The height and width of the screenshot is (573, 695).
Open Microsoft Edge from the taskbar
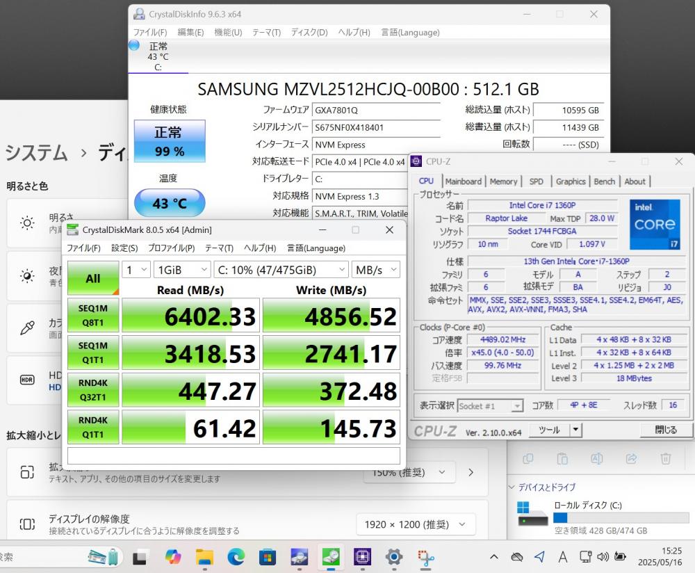pos(236,557)
